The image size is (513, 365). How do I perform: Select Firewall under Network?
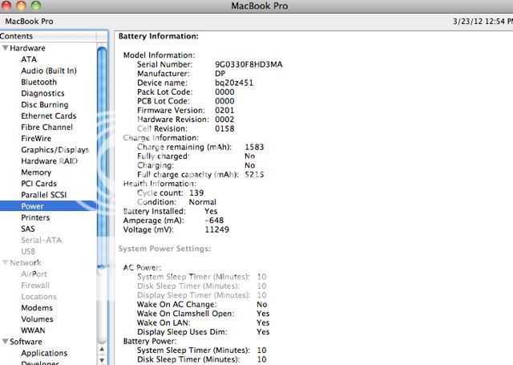[35, 285]
